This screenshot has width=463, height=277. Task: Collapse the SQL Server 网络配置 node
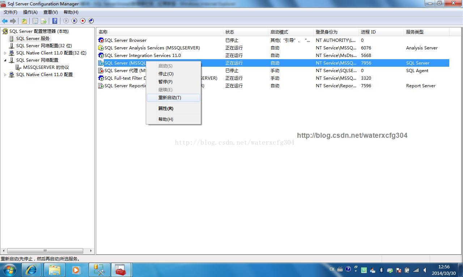5,60
